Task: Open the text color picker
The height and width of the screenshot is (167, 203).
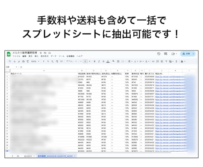Action: (x=108, y=62)
